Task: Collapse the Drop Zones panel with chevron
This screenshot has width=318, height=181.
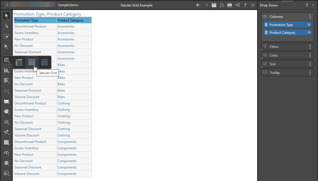Action: coord(313,5)
